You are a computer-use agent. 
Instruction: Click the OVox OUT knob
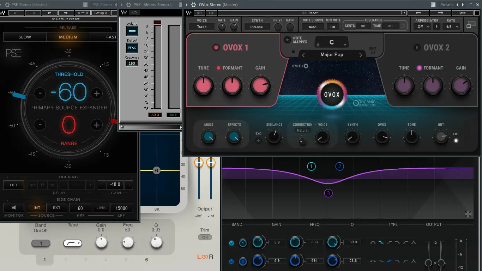[441, 137]
